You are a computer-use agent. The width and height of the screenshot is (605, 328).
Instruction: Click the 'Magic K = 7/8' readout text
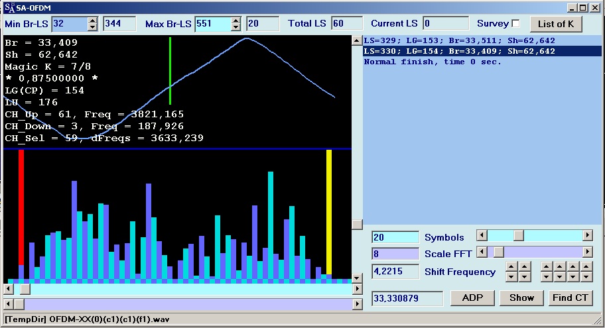coord(48,66)
